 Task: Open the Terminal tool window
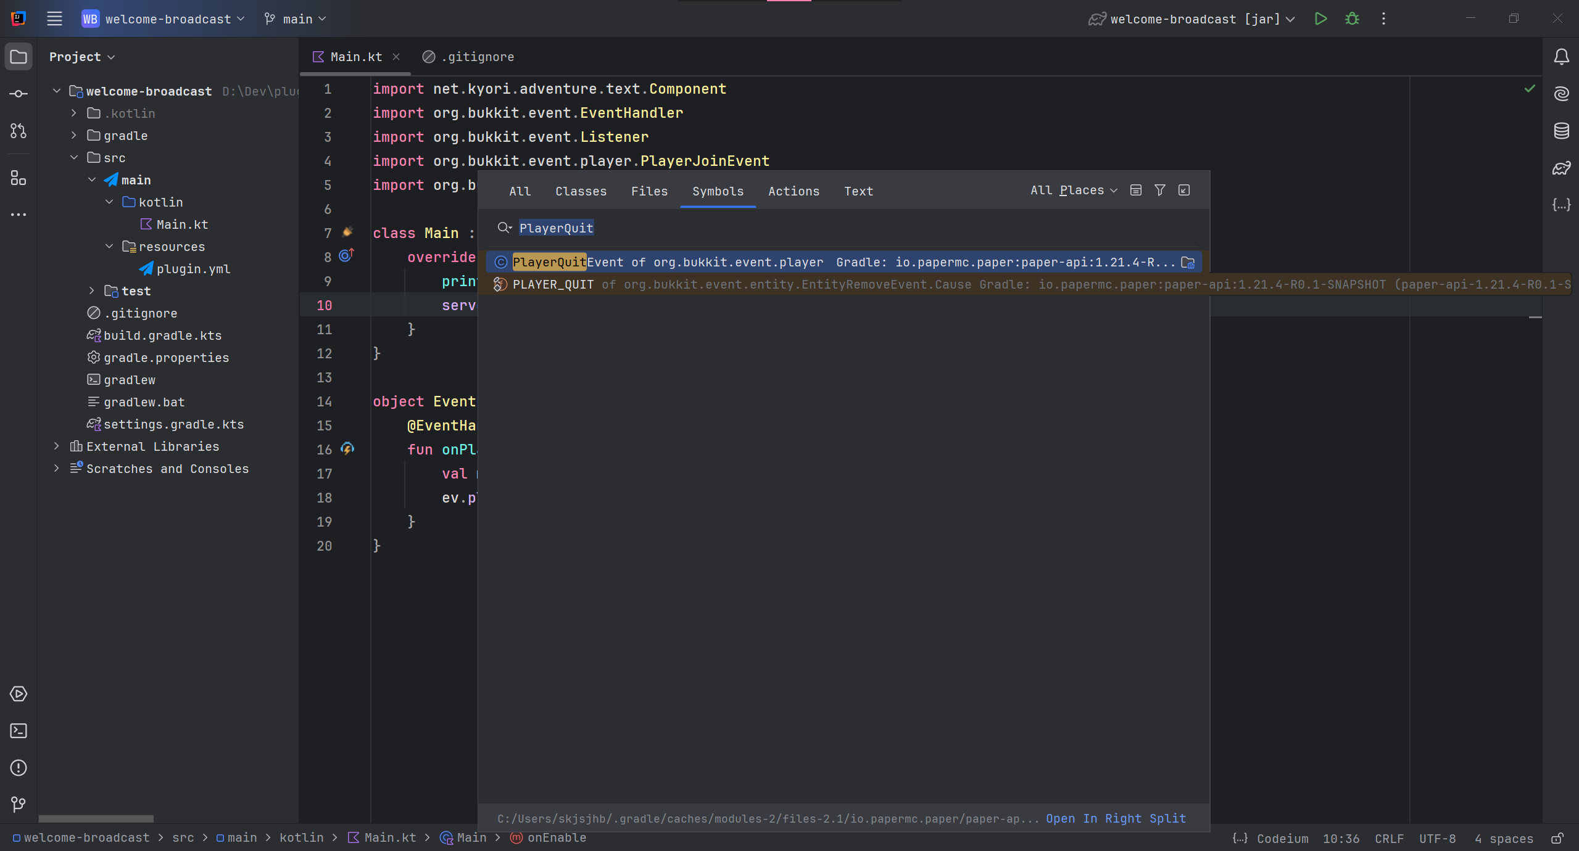point(19,731)
